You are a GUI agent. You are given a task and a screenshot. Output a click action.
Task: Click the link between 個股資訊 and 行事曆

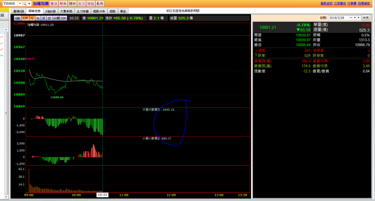pos(340,3)
